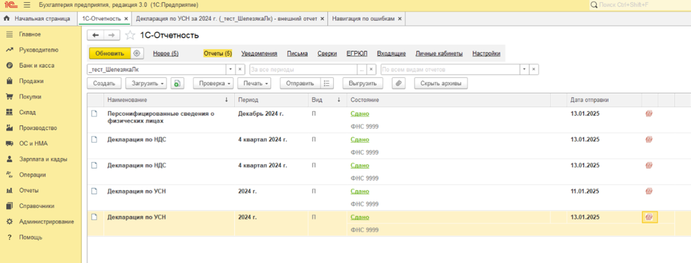Open the Зарплата и кадры section in the sidebar
691x263 pixels.
[x=43, y=159]
